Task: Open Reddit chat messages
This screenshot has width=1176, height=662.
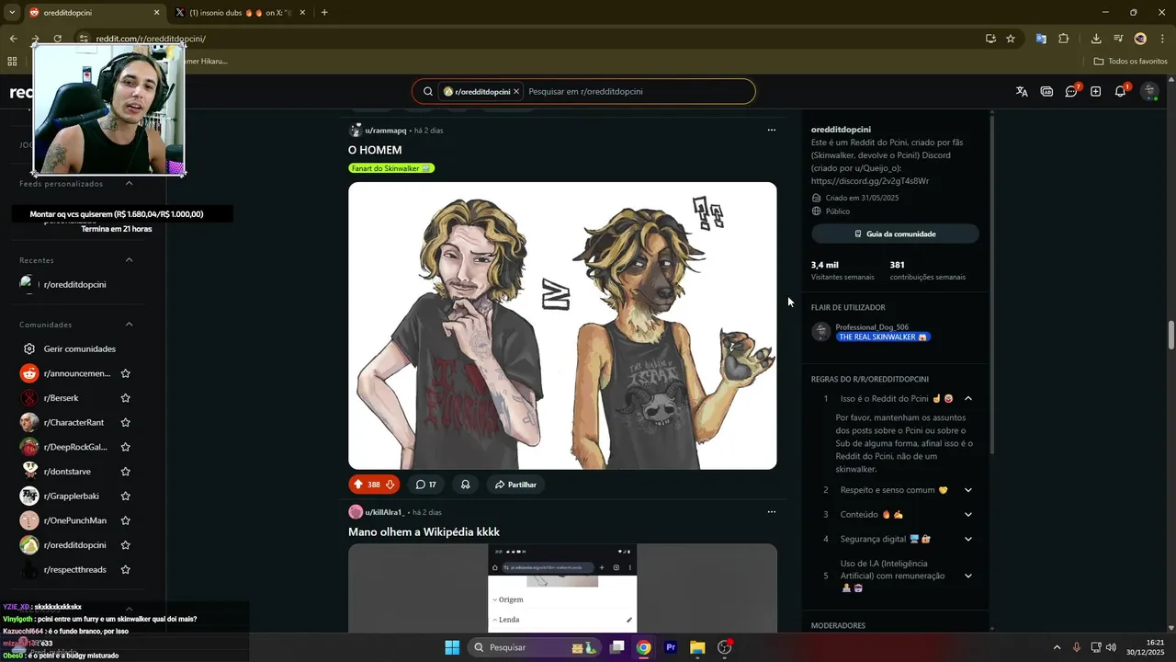Action: pos(1071,92)
